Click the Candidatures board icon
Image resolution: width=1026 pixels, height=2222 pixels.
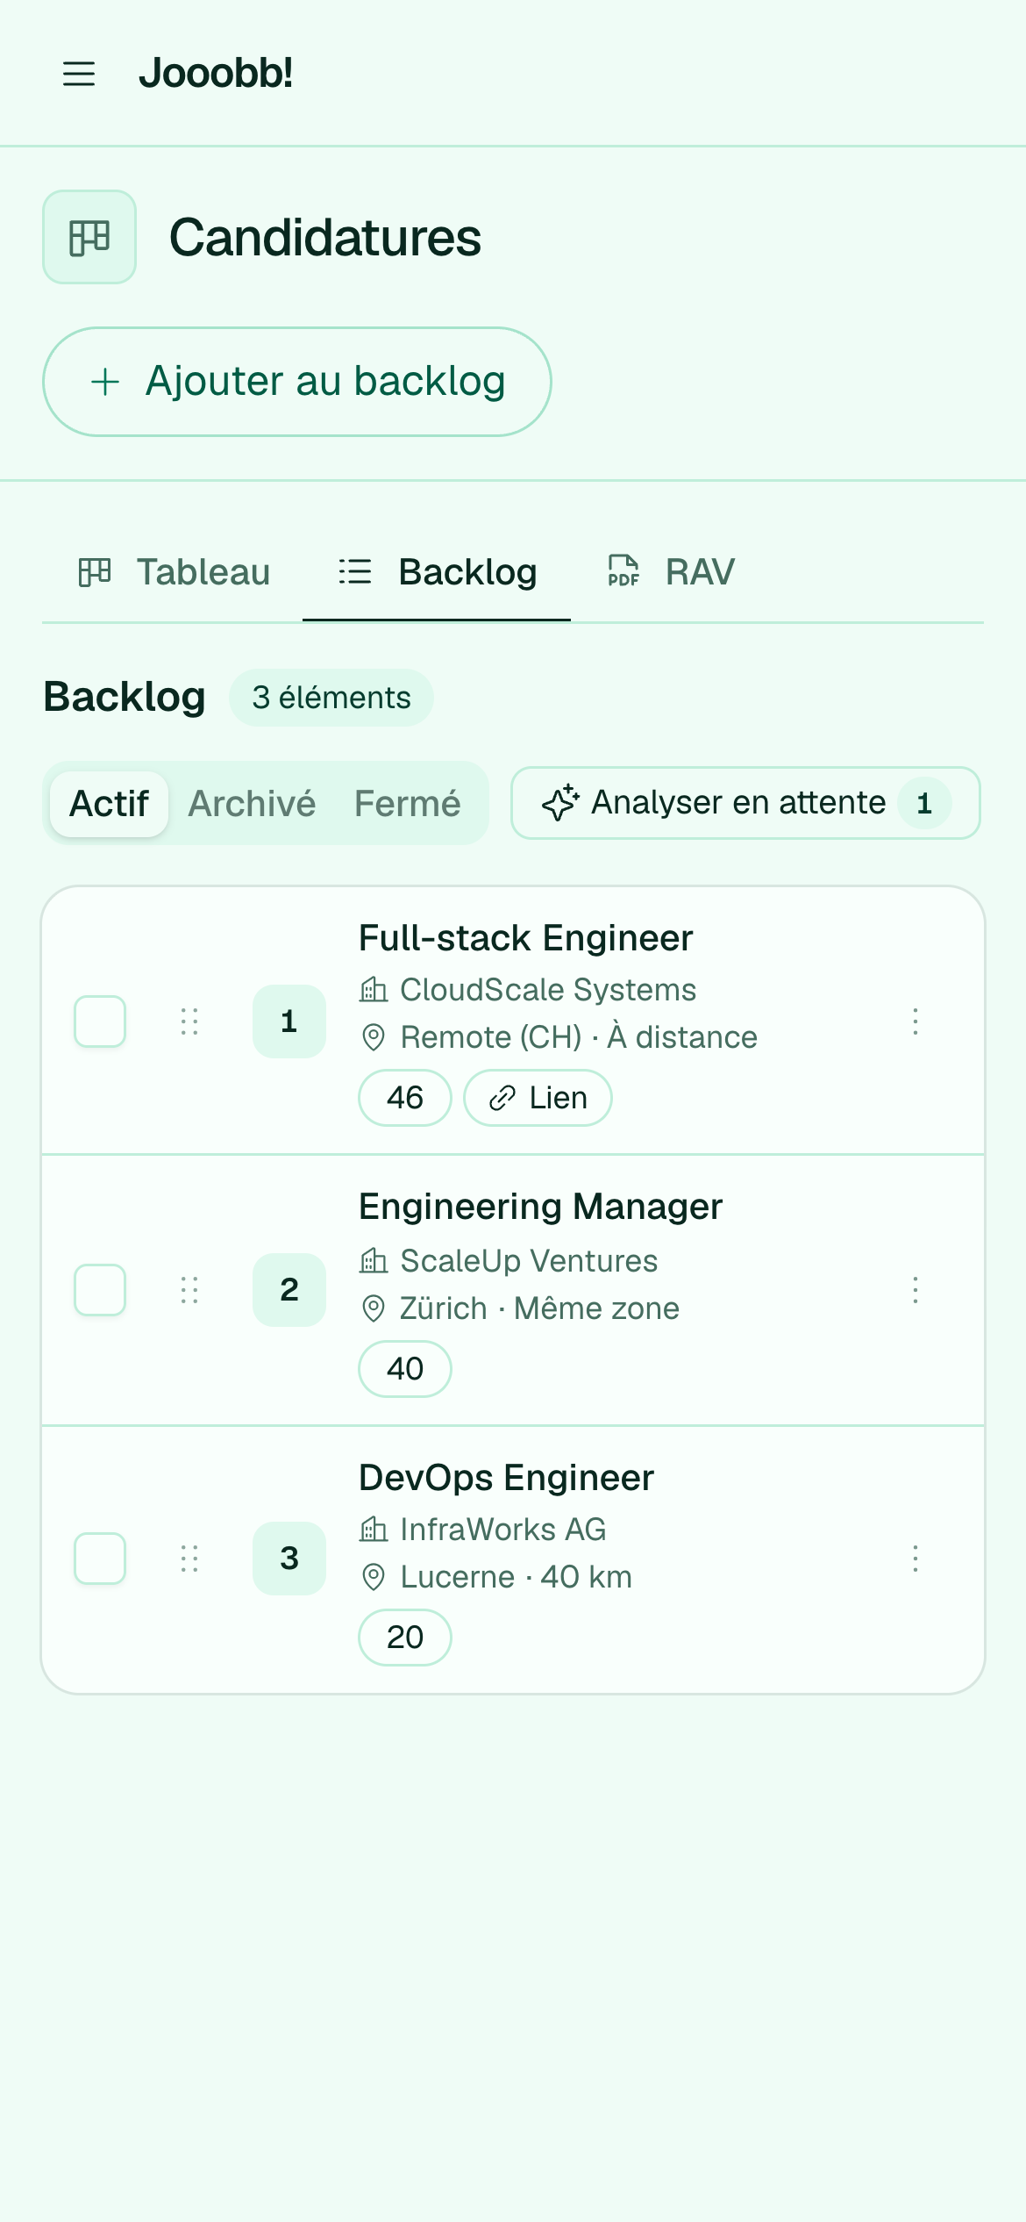(x=89, y=237)
